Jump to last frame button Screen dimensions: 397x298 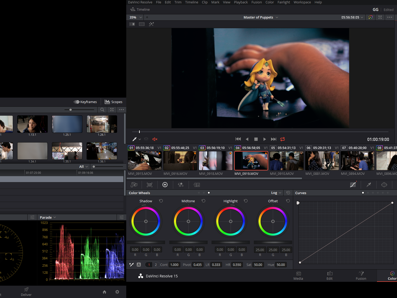pos(273,139)
